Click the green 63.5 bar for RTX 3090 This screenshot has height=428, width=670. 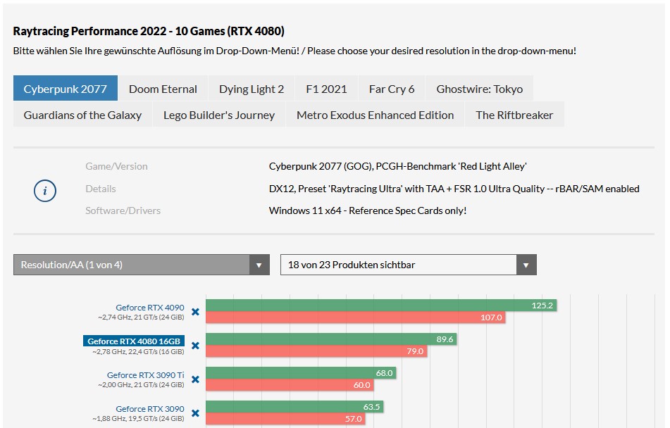pos(294,407)
